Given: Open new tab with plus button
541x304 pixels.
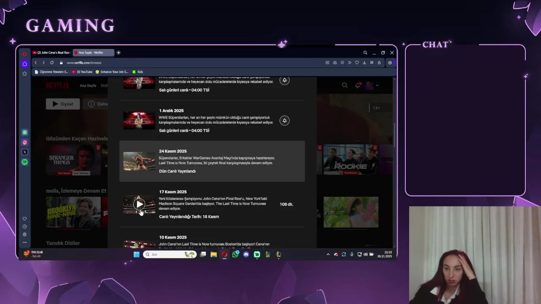Looking at the screenshot, I should [118, 53].
